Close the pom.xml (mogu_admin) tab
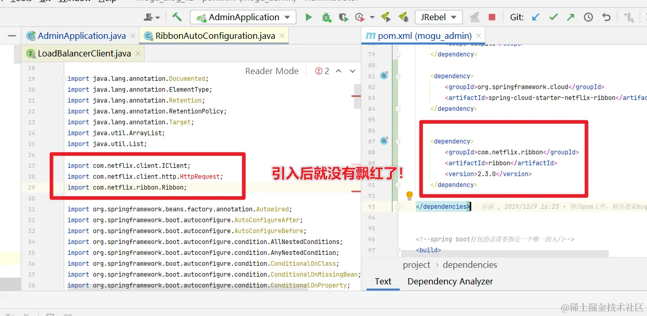 [479, 36]
